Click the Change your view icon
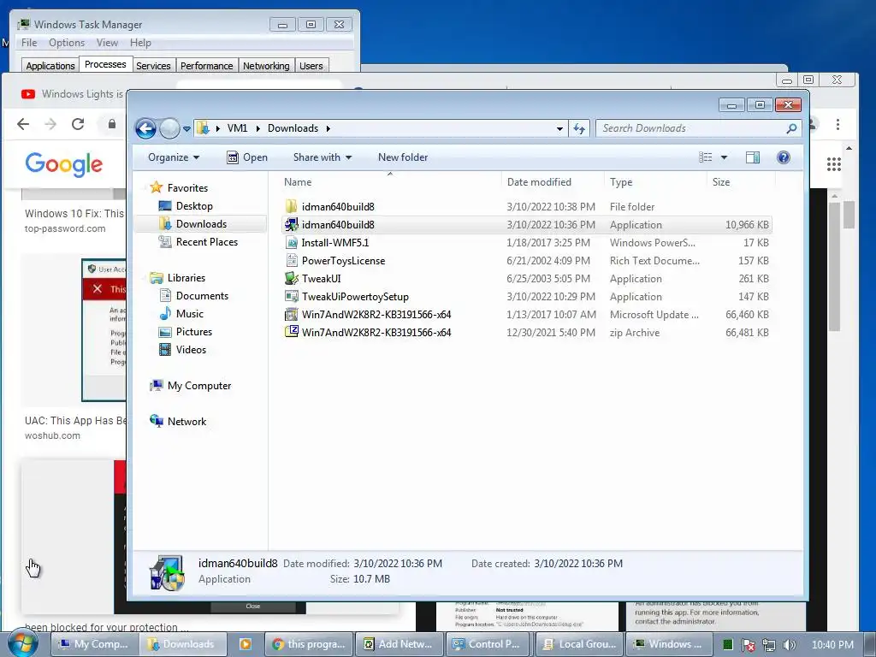Image resolution: width=876 pixels, height=657 pixels. pos(706,157)
